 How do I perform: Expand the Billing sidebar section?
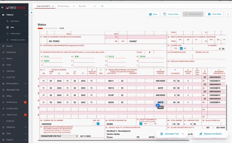[x=26, y=96]
